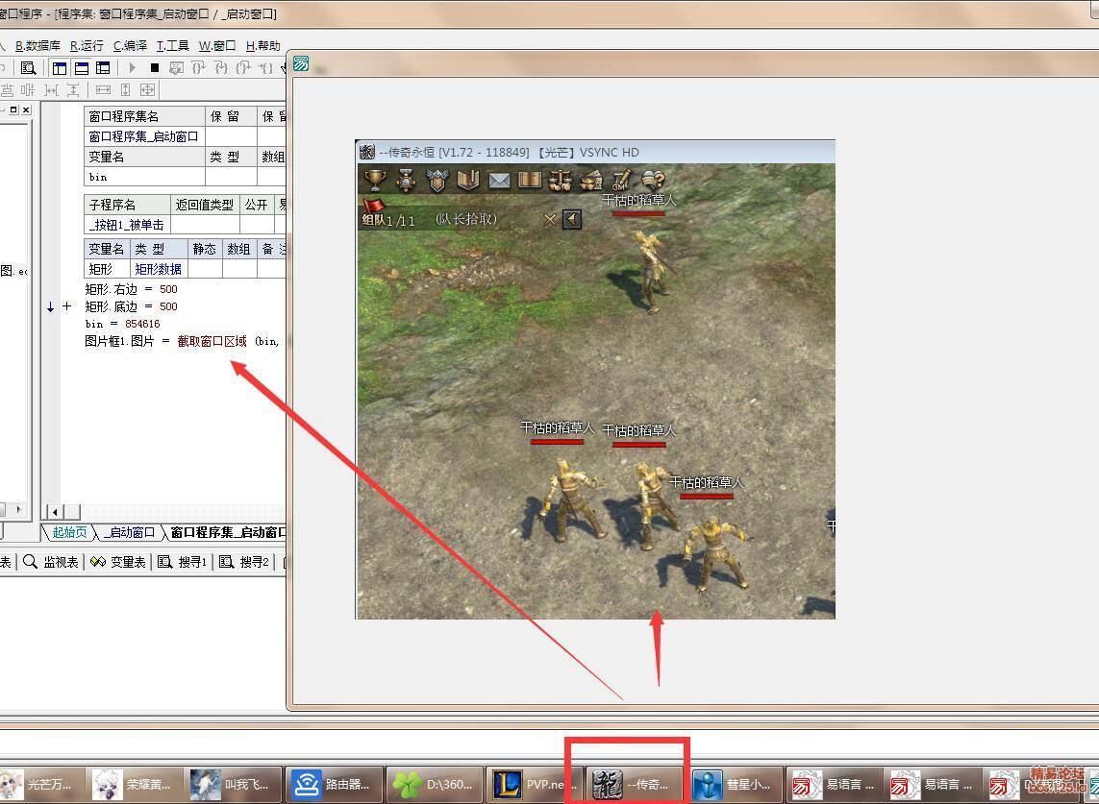This screenshot has width=1099, height=804.
Task: Click code line 矩形.右边 = 500
Action: click(x=131, y=289)
